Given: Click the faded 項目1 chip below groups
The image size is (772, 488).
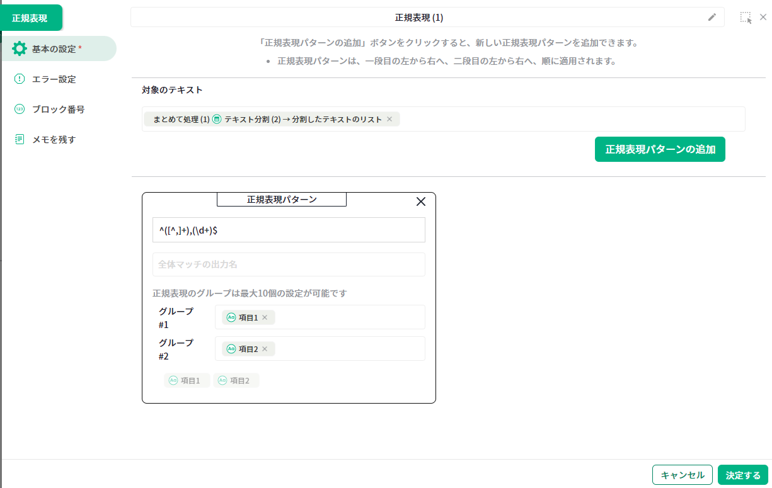Looking at the screenshot, I should point(187,380).
